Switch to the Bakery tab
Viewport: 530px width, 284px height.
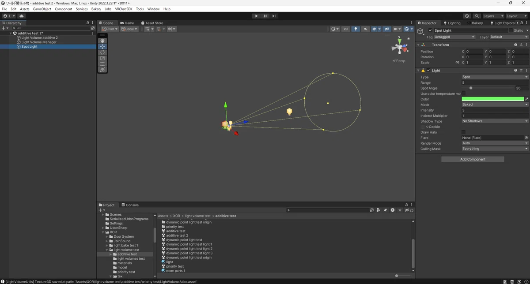pyautogui.click(x=475, y=23)
